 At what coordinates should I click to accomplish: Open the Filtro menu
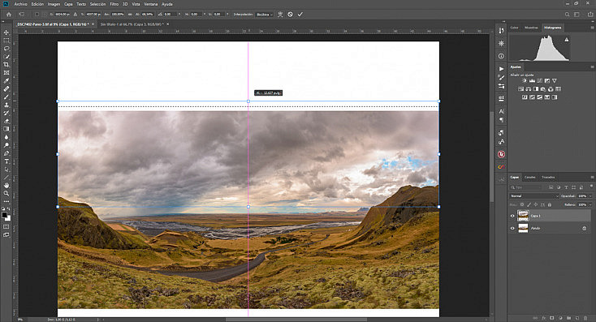pyautogui.click(x=114, y=4)
